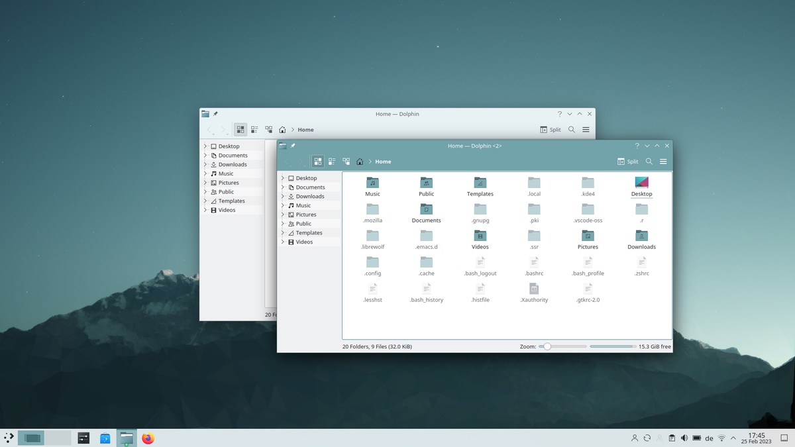795x447 pixels.
Task: Expand the Desktop tree node in Dolphin <2> sidebar
Action: click(x=283, y=178)
